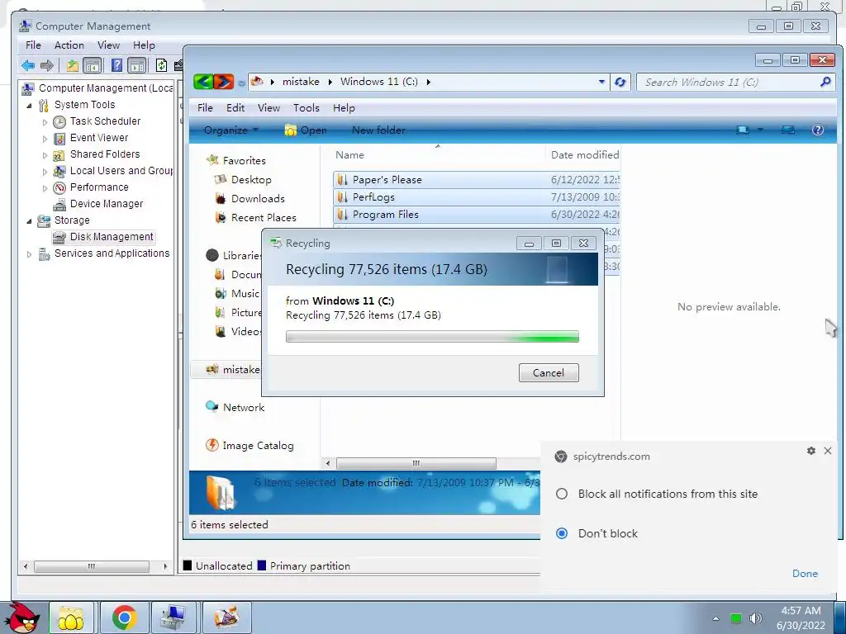The image size is (846, 634).
Task: Click Explorer orange forward arrow button
Action: pos(224,82)
